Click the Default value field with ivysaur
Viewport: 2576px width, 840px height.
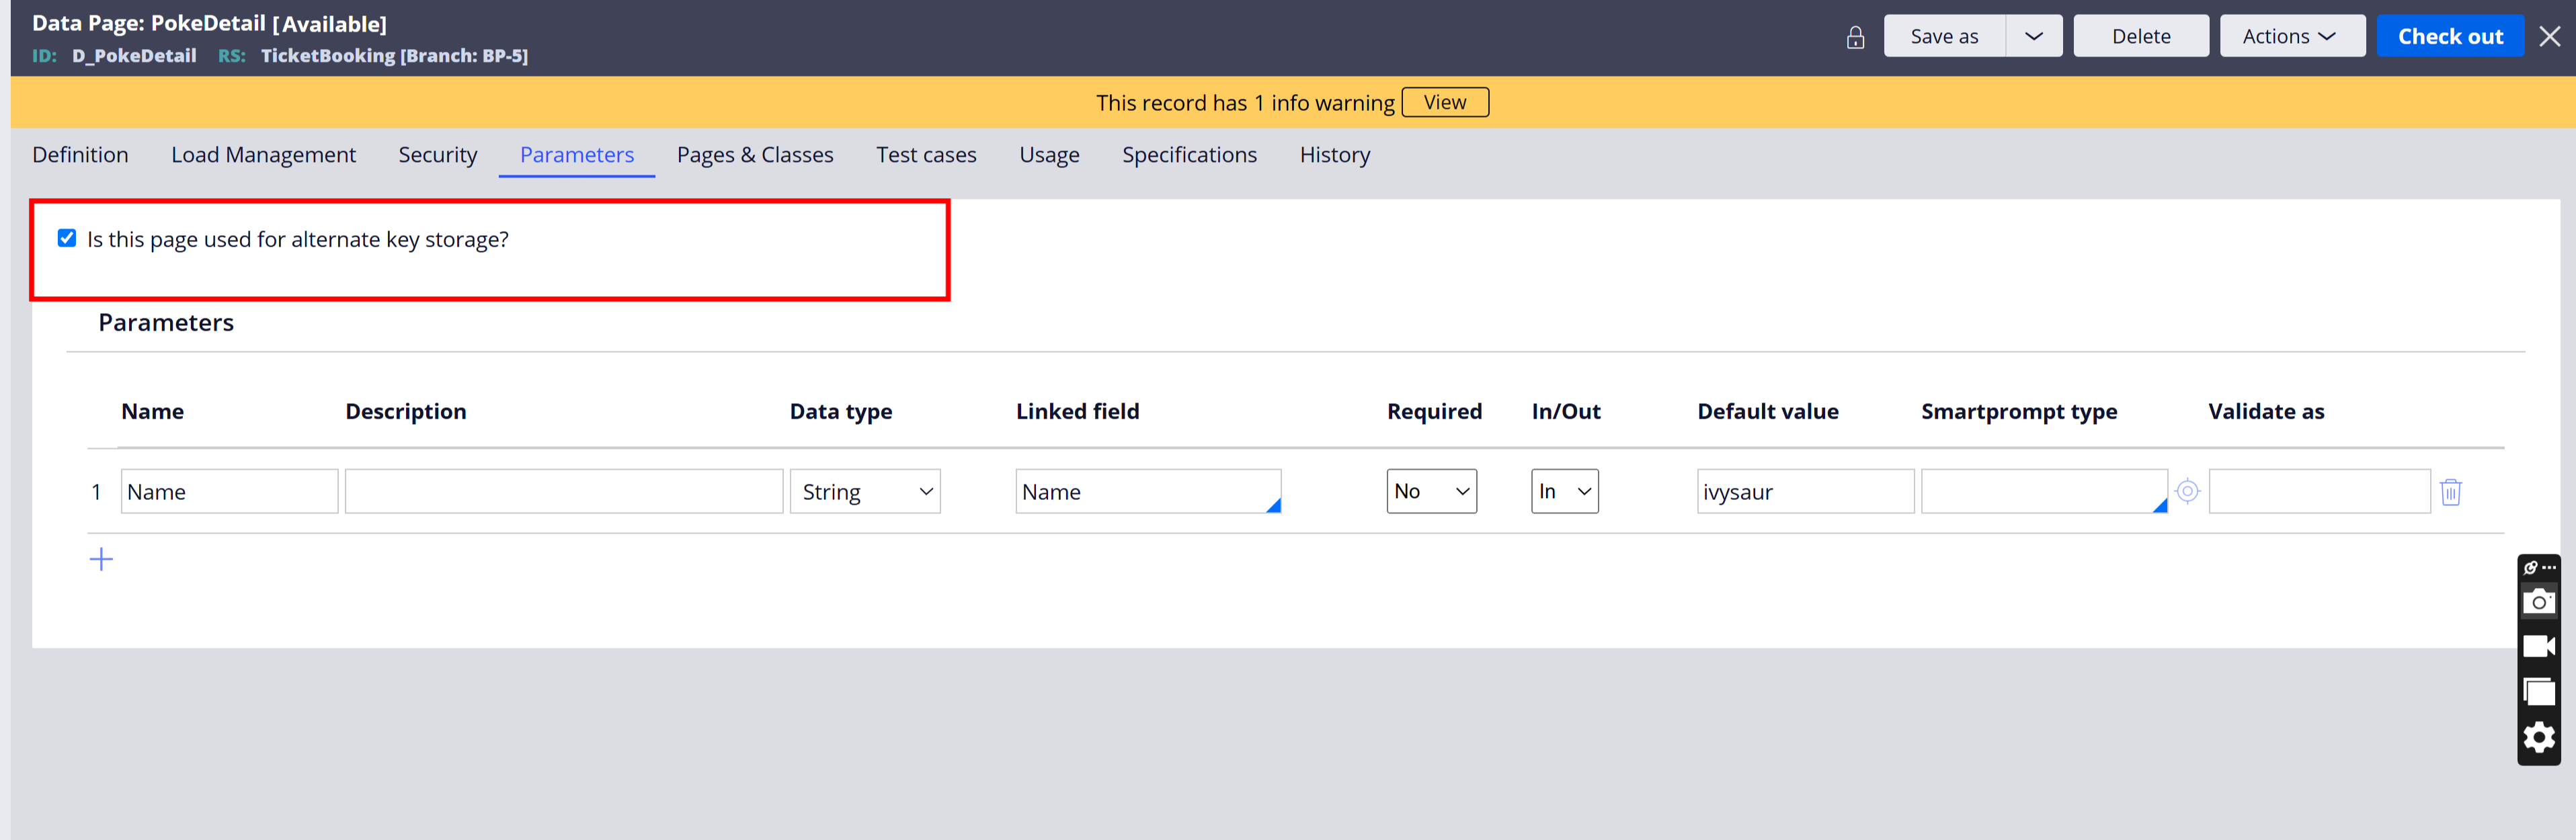point(1804,492)
